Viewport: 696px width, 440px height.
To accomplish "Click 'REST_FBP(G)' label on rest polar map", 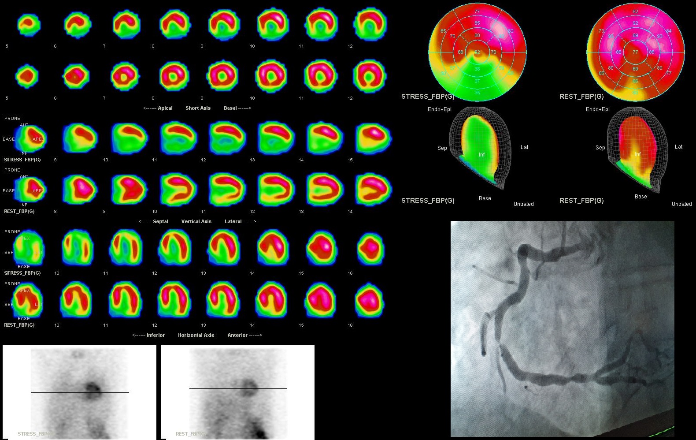I will (x=581, y=97).
